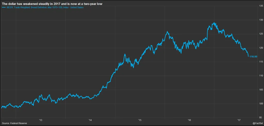Click the '13 x-axis year label

tap(40, 120)
